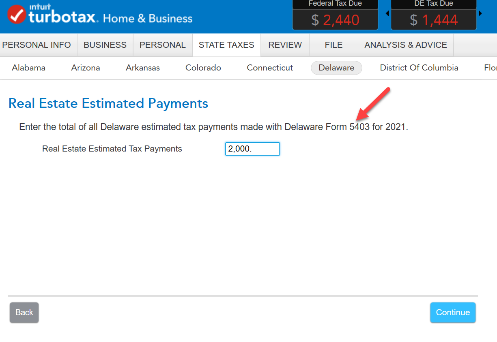
Task: Select District Of Columbia state return
Action: point(419,68)
